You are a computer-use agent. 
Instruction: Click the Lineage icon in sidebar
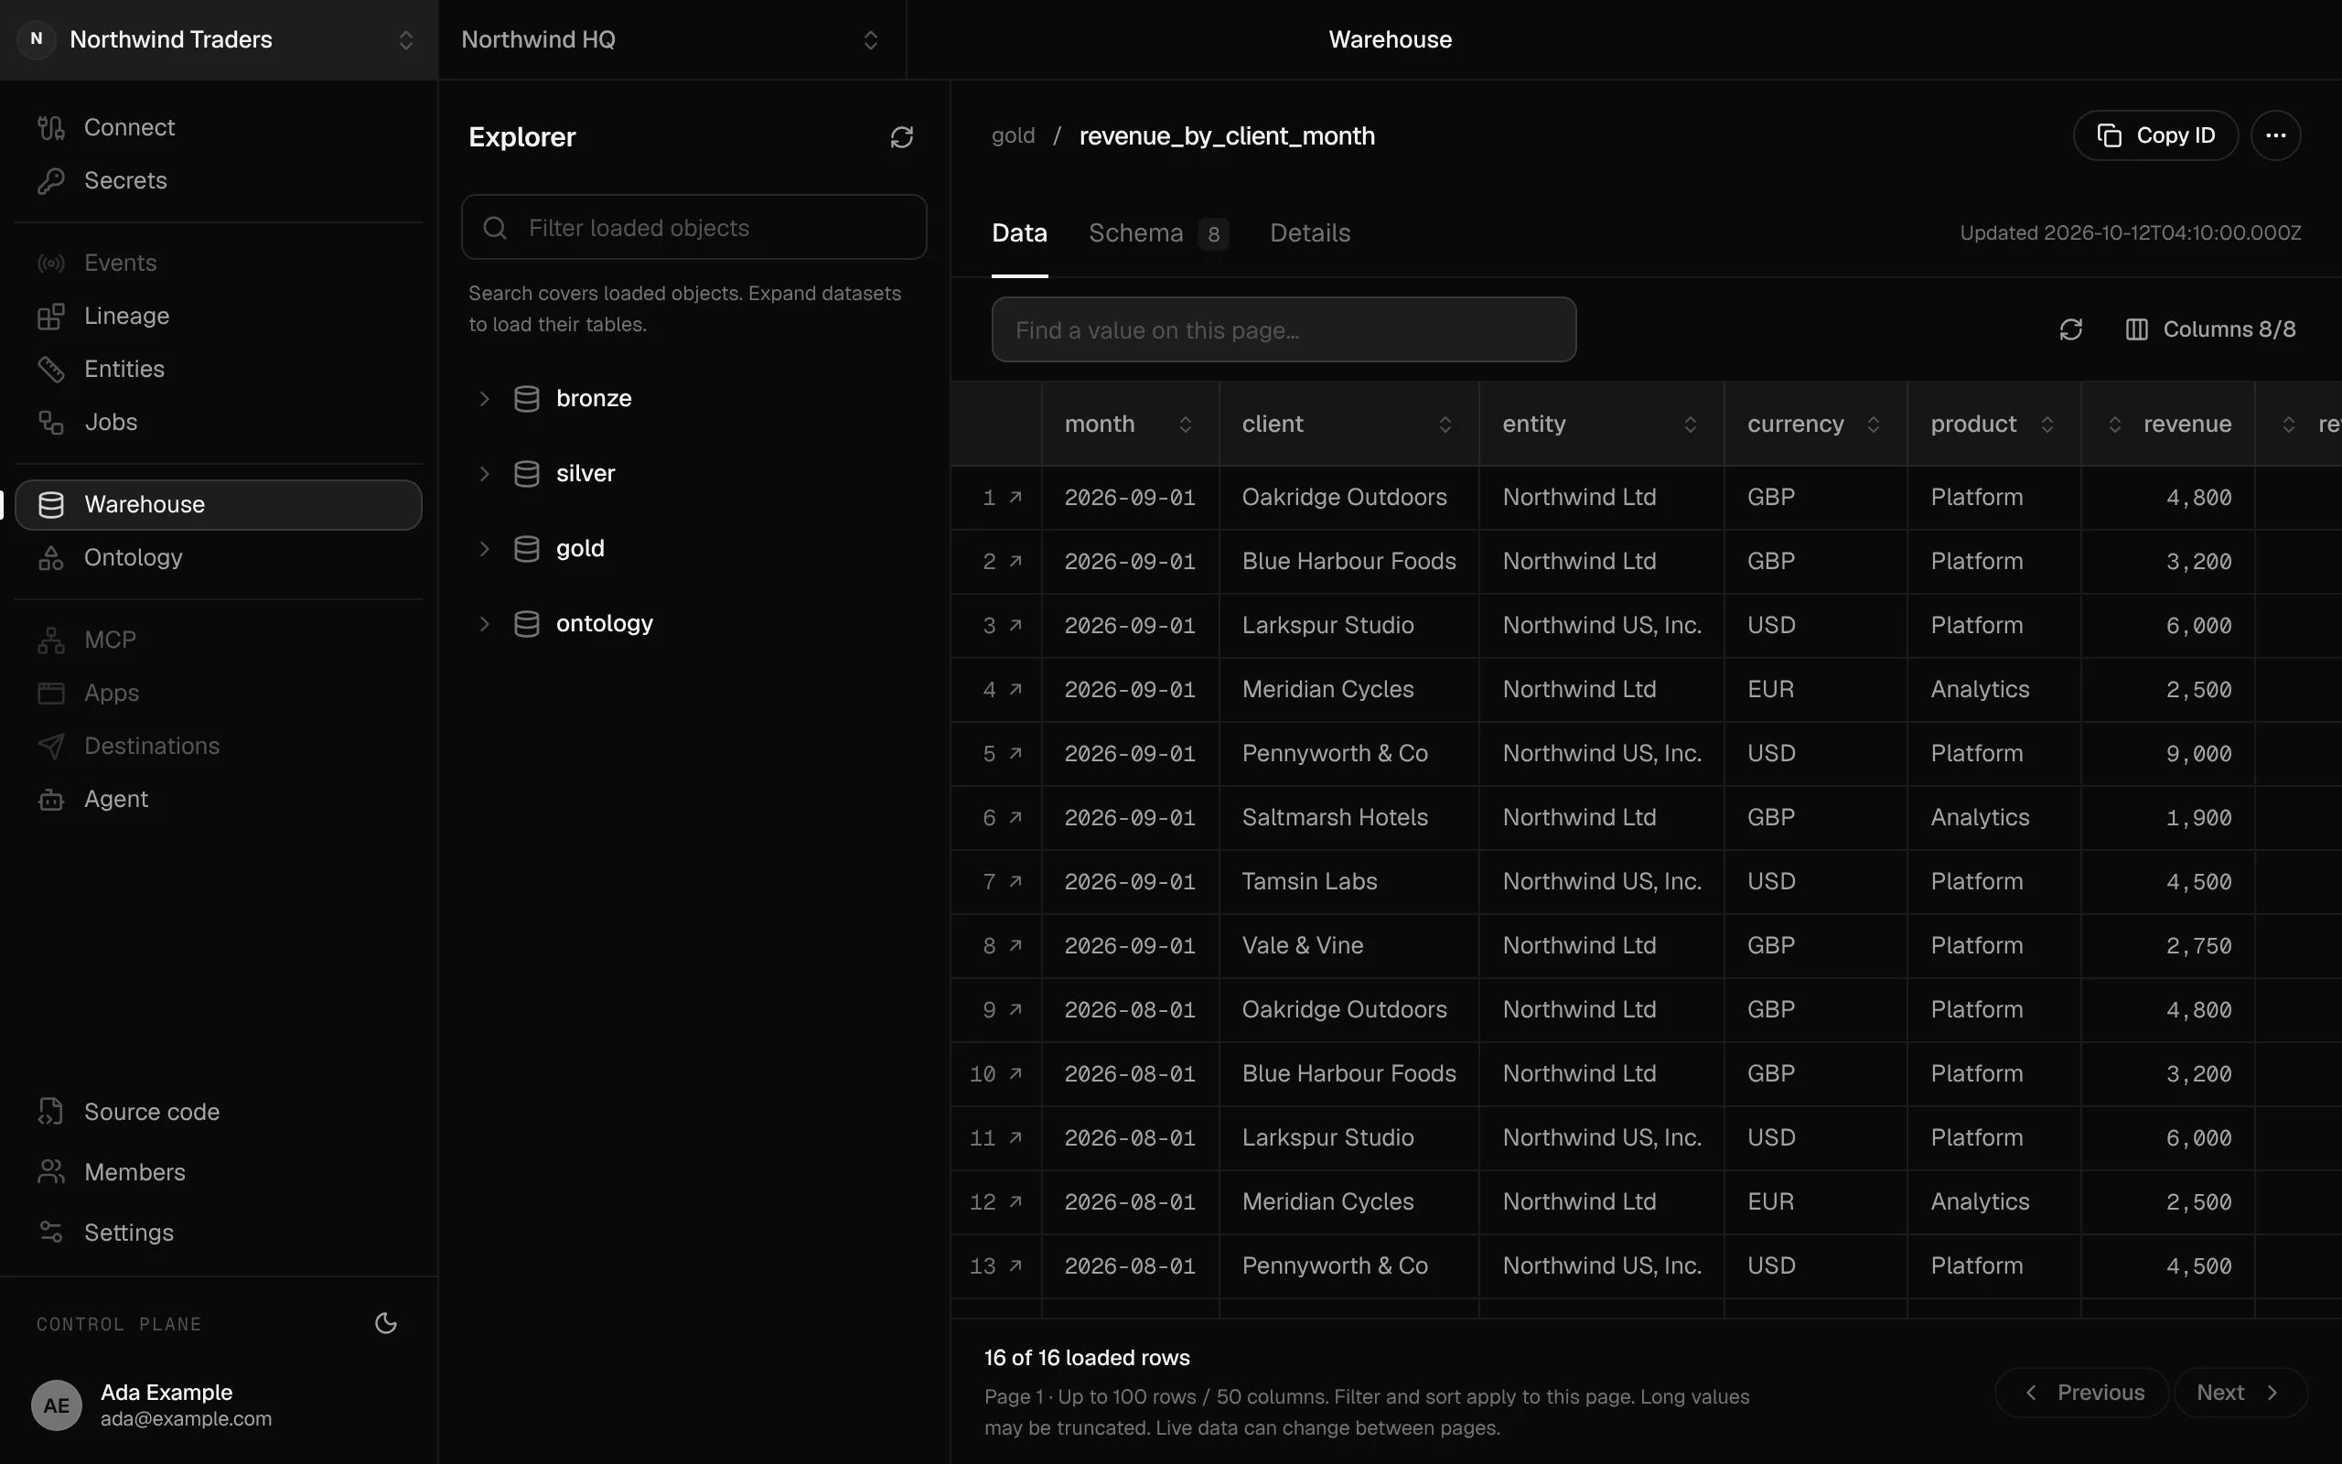point(50,317)
